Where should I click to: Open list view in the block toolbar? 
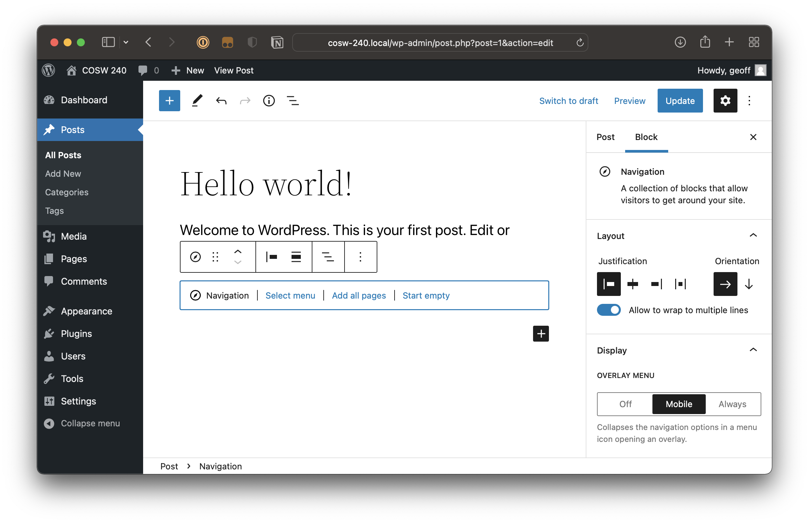328,257
